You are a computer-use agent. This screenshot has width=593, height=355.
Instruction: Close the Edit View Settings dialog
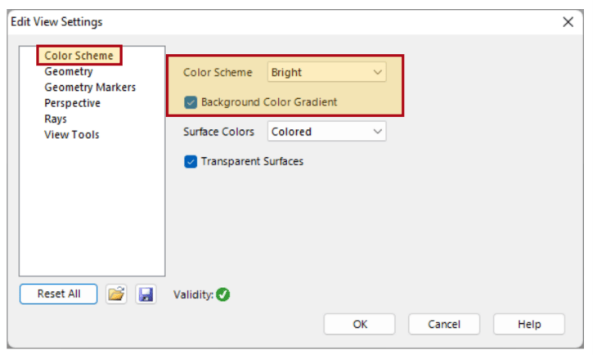coord(568,22)
